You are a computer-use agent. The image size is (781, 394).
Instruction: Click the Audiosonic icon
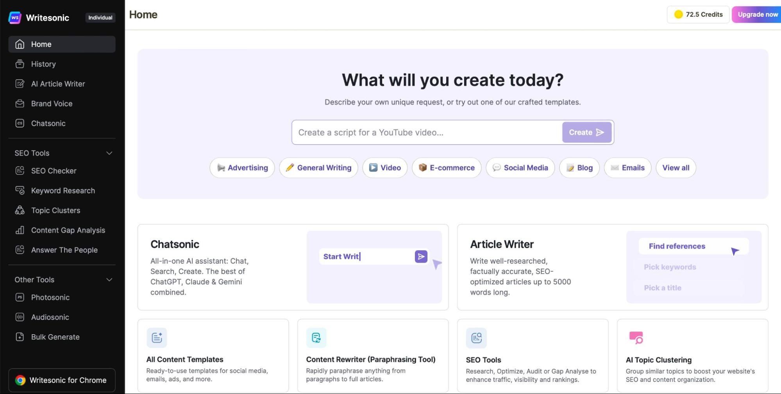[x=20, y=317]
